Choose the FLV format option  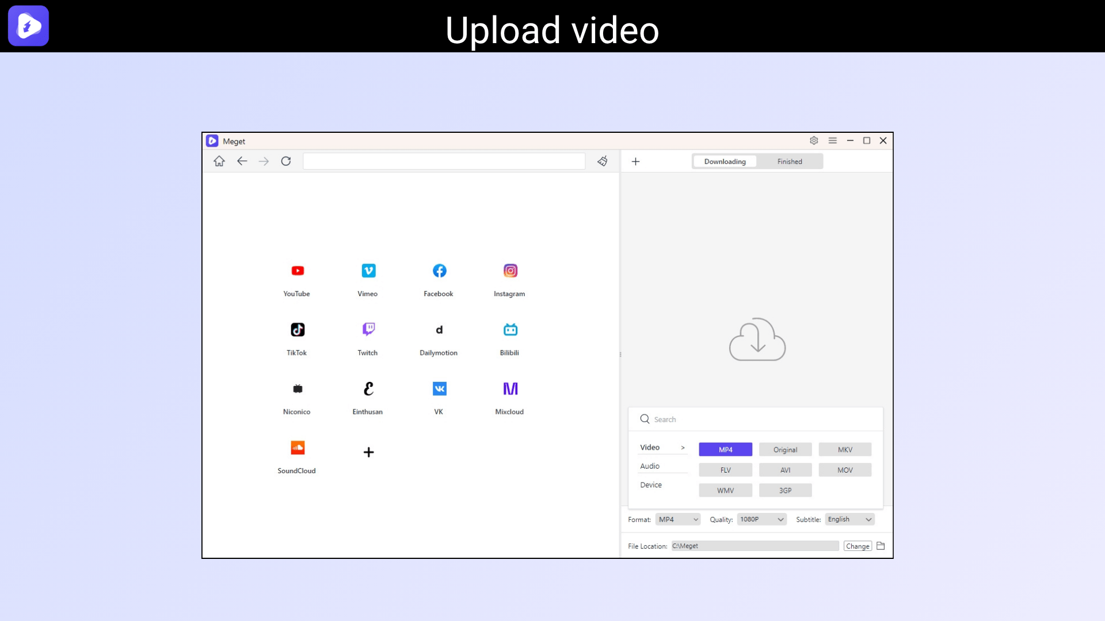click(725, 470)
